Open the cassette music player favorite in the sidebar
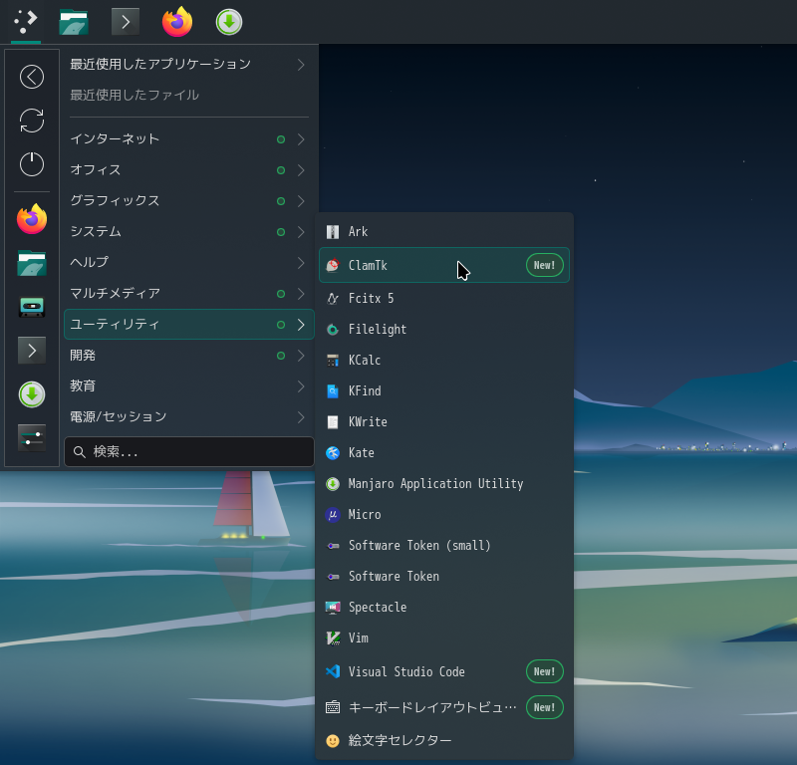 [32, 307]
